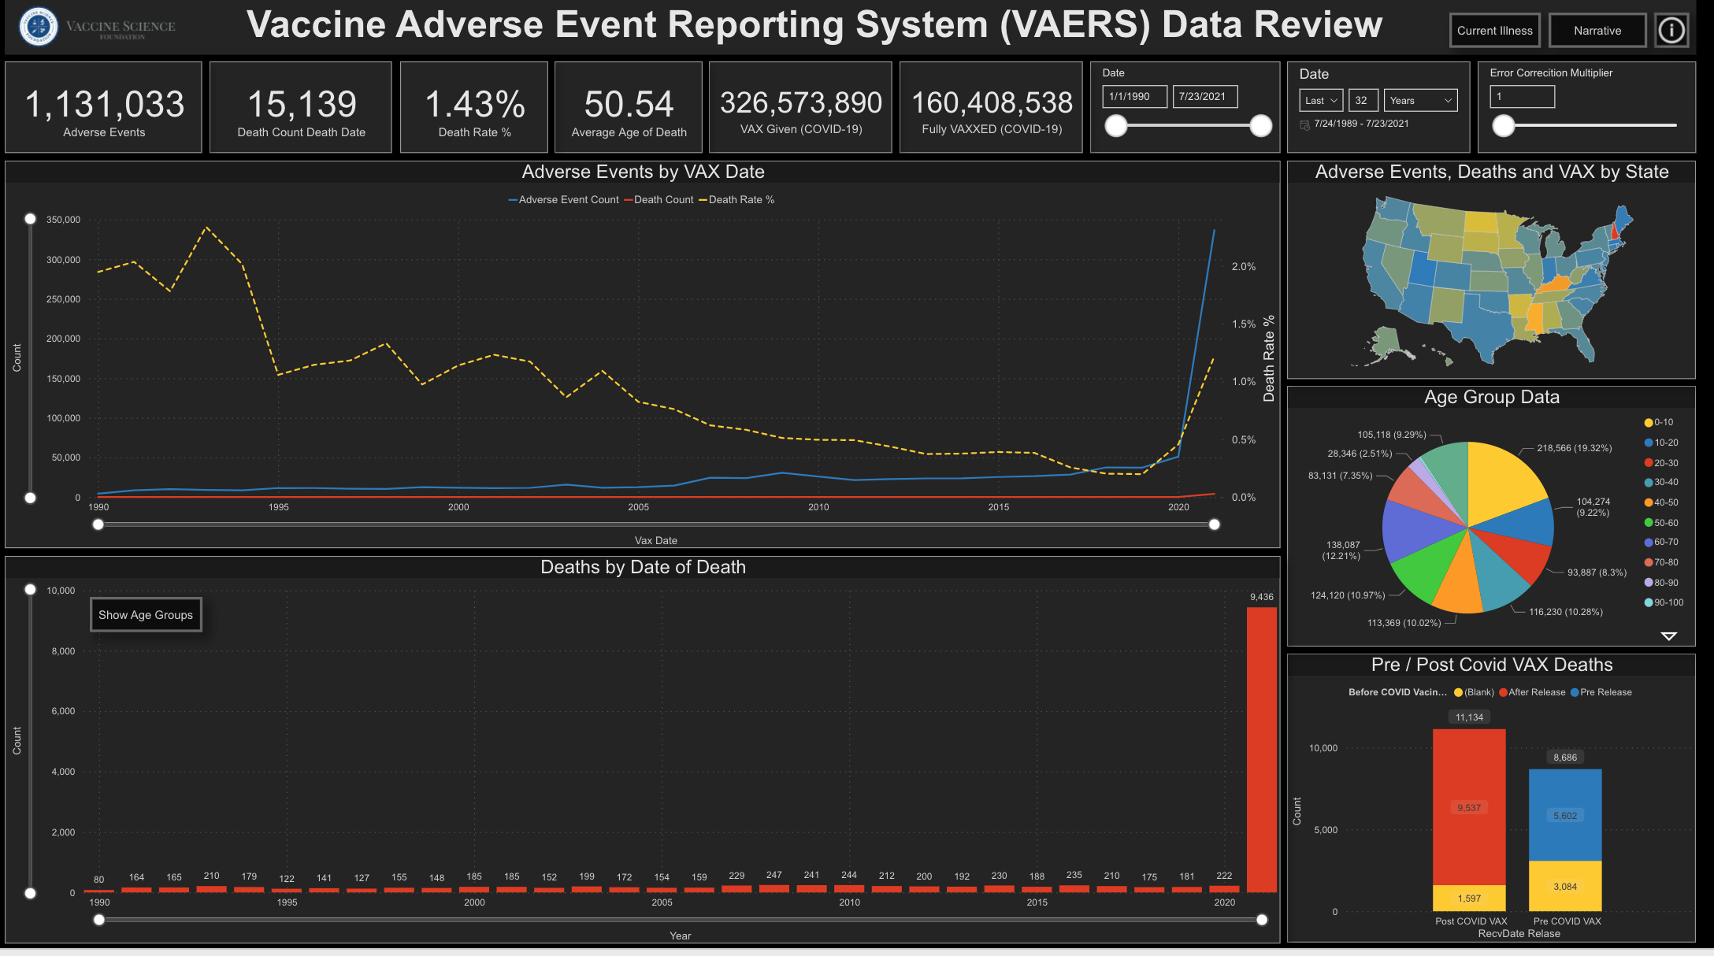Viewport: 1714px width, 956px height.
Task: Click bottom handle of Deaths chart count zoom slider
Action: (x=30, y=893)
